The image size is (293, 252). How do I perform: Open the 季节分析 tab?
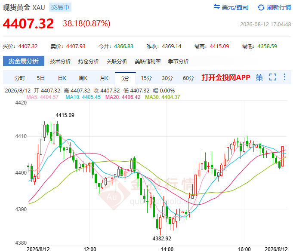click(x=178, y=61)
